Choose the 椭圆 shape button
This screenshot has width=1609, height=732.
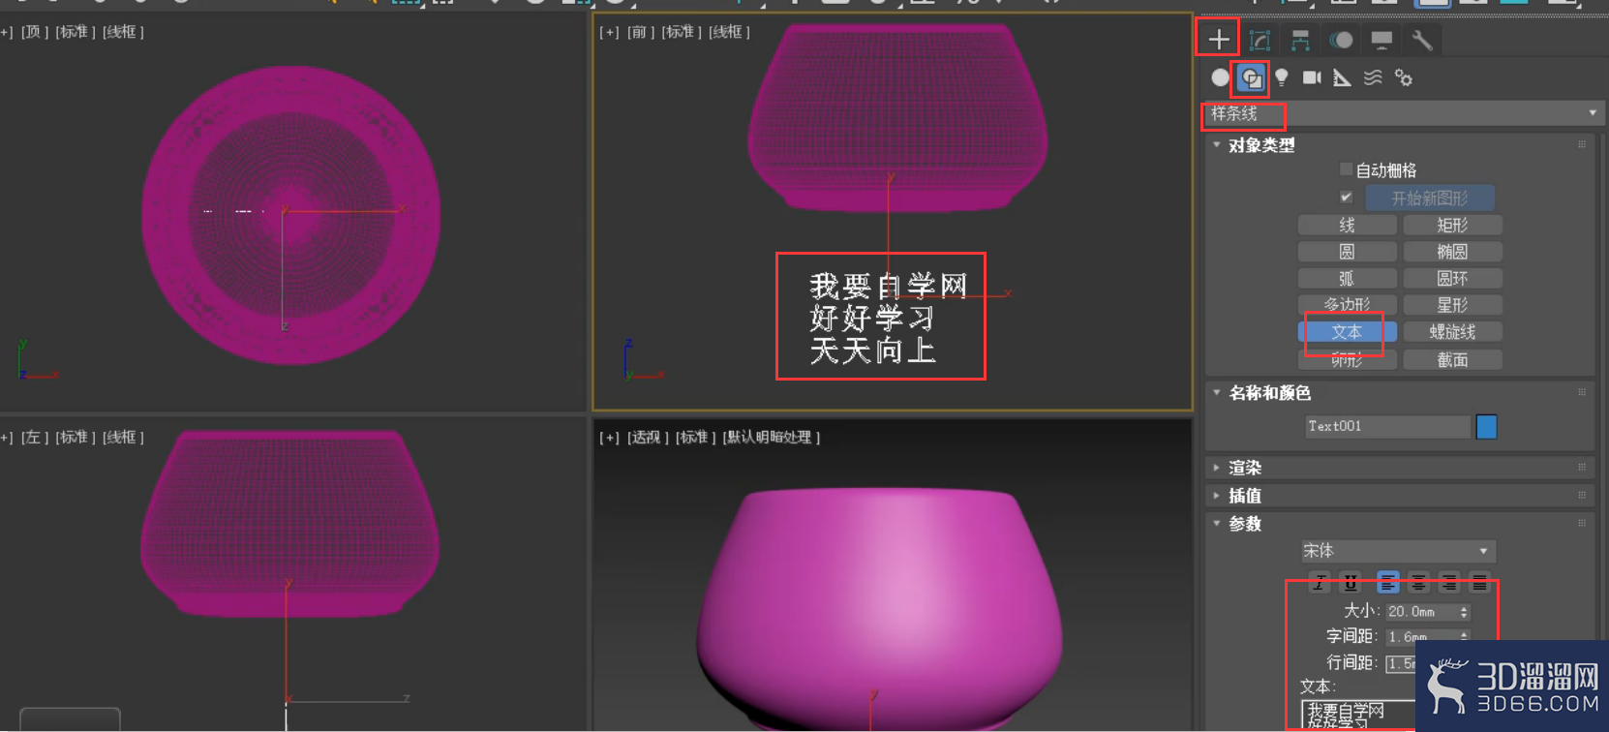click(1452, 252)
